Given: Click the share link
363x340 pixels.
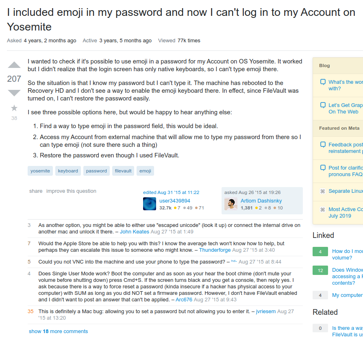Looking at the screenshot, I should click(x=36, y=191).
